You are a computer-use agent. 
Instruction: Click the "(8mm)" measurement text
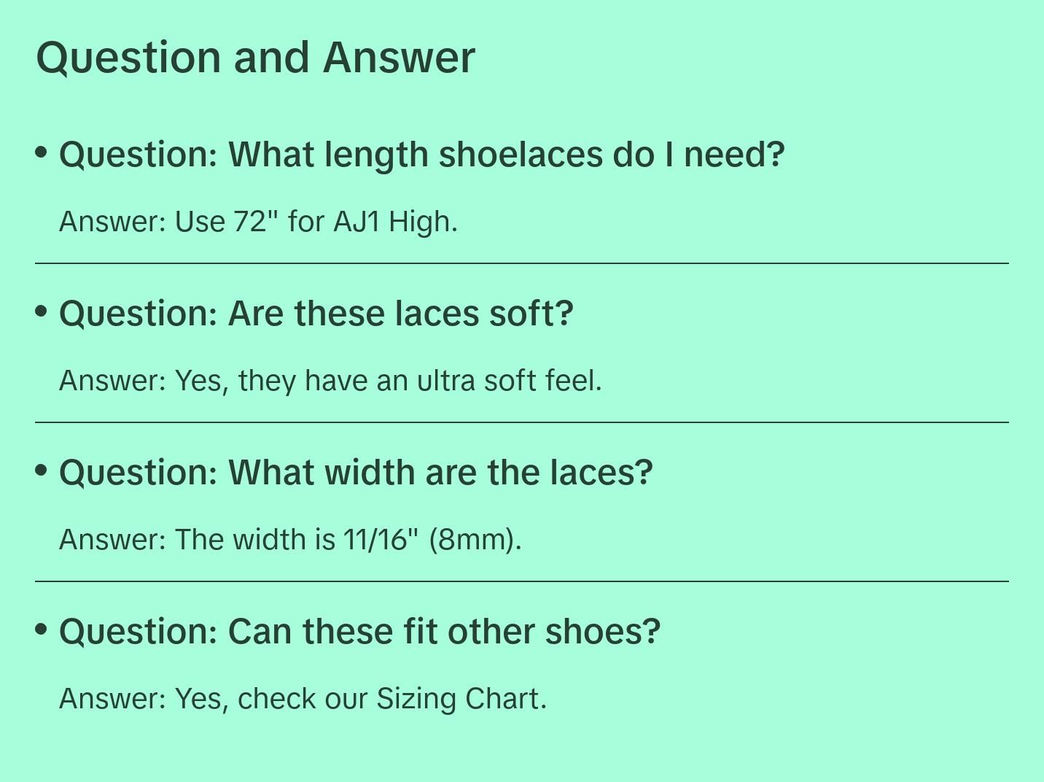pos(475,540)
